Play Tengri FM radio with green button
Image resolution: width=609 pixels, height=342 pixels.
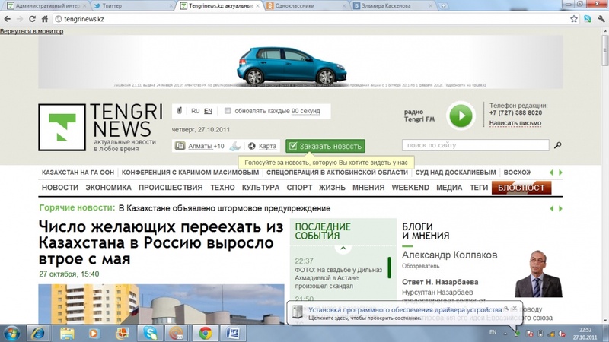pyautogui.click(x=461, y=116)
